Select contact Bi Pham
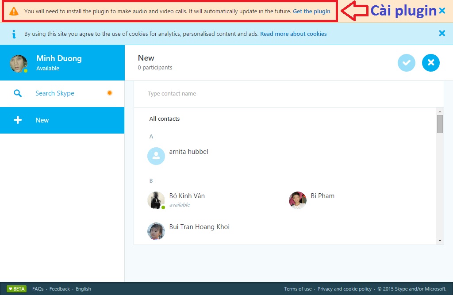The height and width of the screenshot is (295, 453). pyautogui.click(x=322, y=196)
